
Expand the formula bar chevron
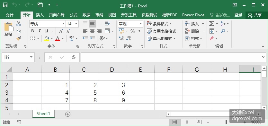pos(264,57)
